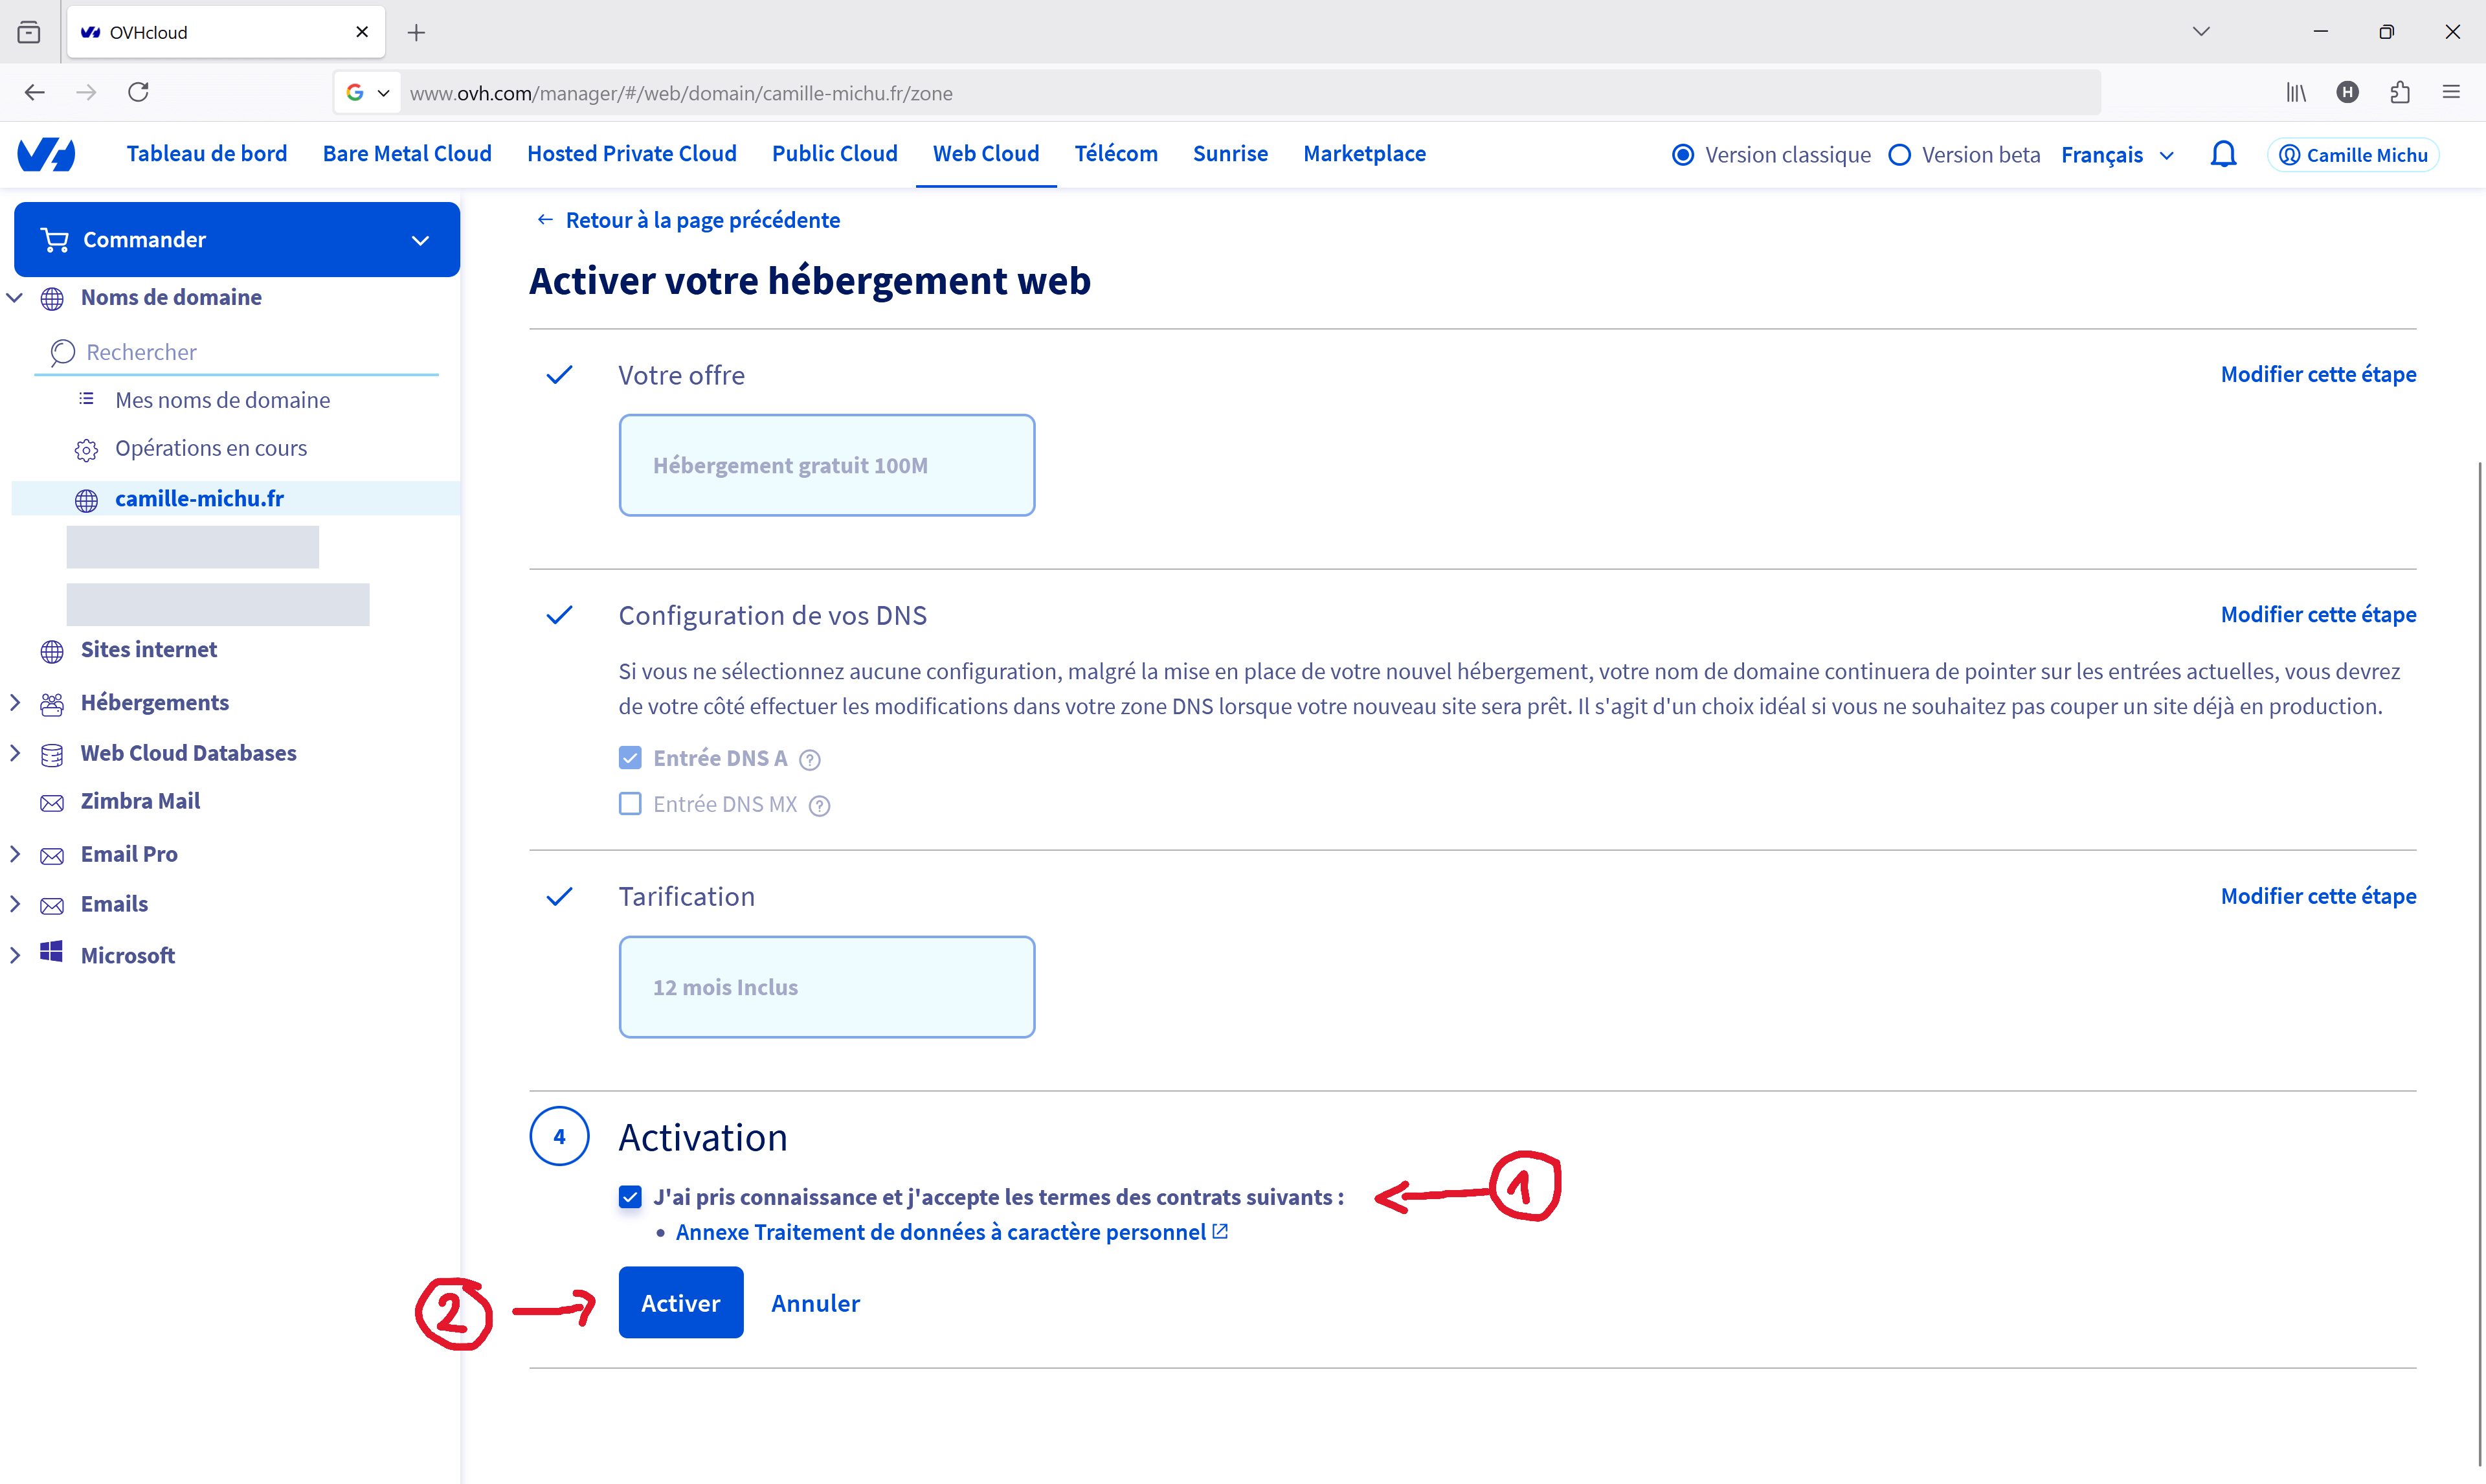Open the browser extensions puzzle icon
The image size is (2486, 1484).
(x=2399, y=92)
